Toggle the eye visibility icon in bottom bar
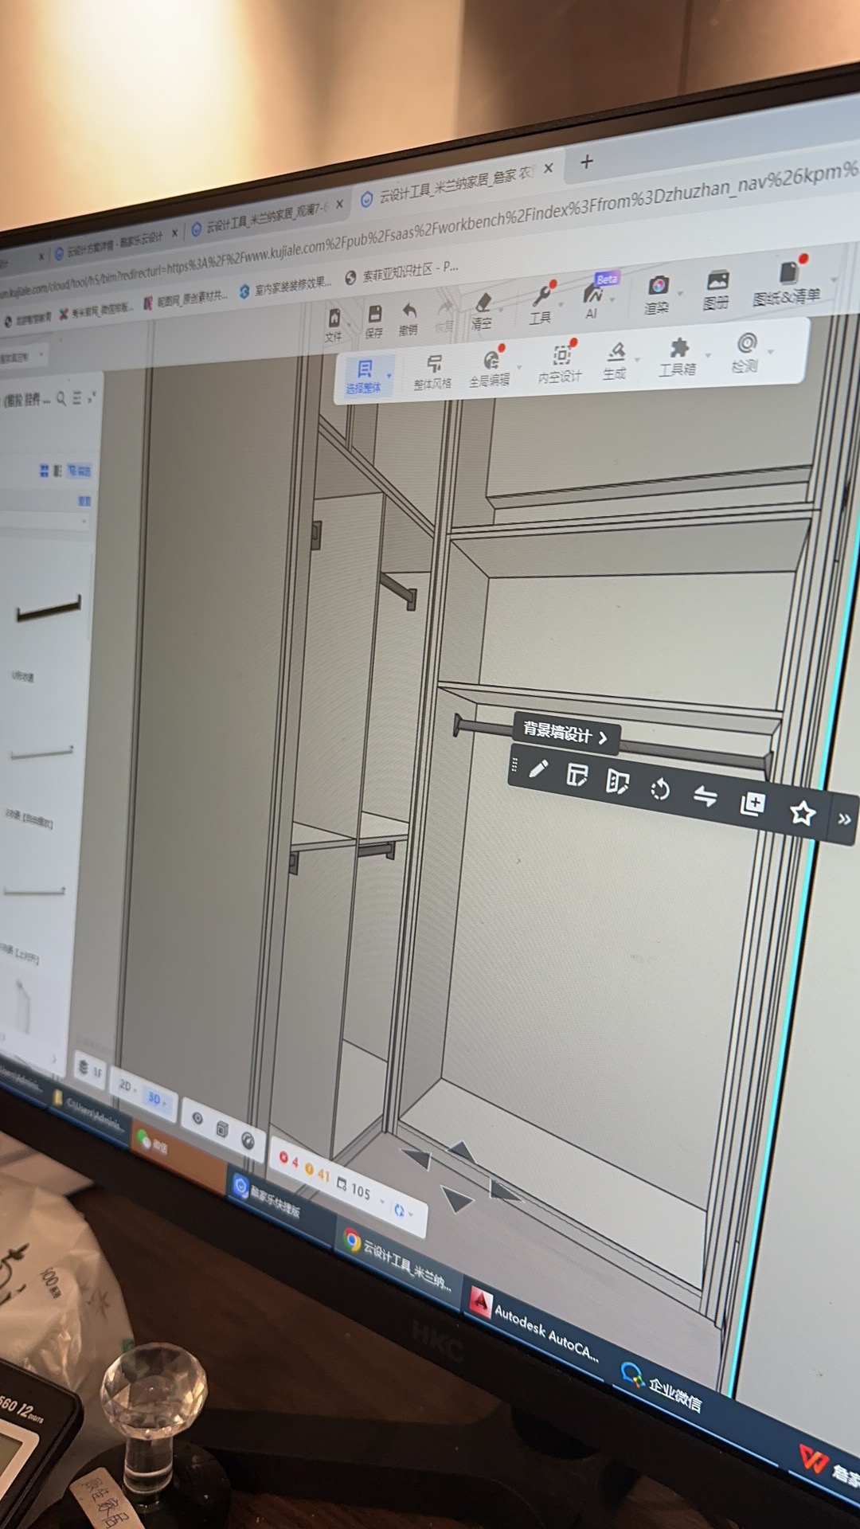Image resolution: width=860 pixels, height=1529 pixels. click(x=197, y=1118)
